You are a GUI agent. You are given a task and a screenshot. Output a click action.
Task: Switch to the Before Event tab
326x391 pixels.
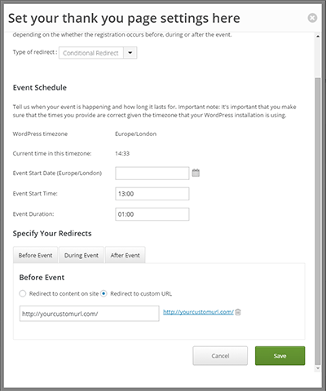coord(35,255)
